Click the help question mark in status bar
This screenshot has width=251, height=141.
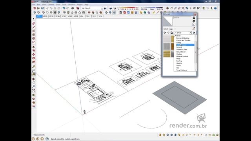tap(47, 139)
